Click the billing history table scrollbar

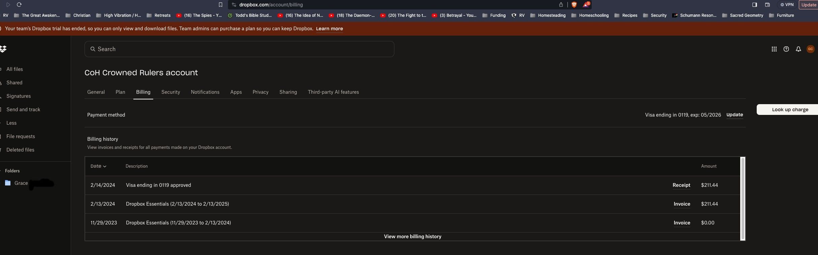tap(743, 199)
